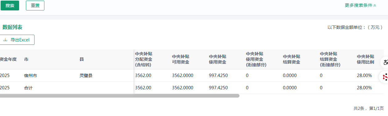
Task: Select the 合计 row cell
Action: [x=28, y=88]
